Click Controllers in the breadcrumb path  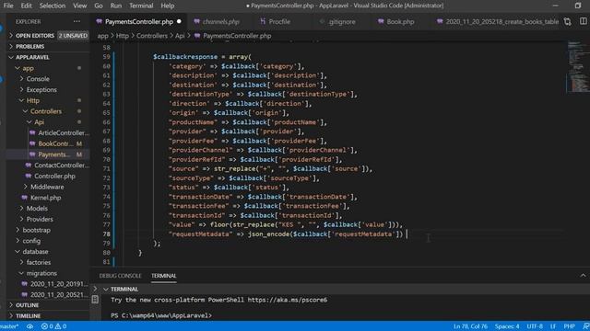tap(151, 36)
